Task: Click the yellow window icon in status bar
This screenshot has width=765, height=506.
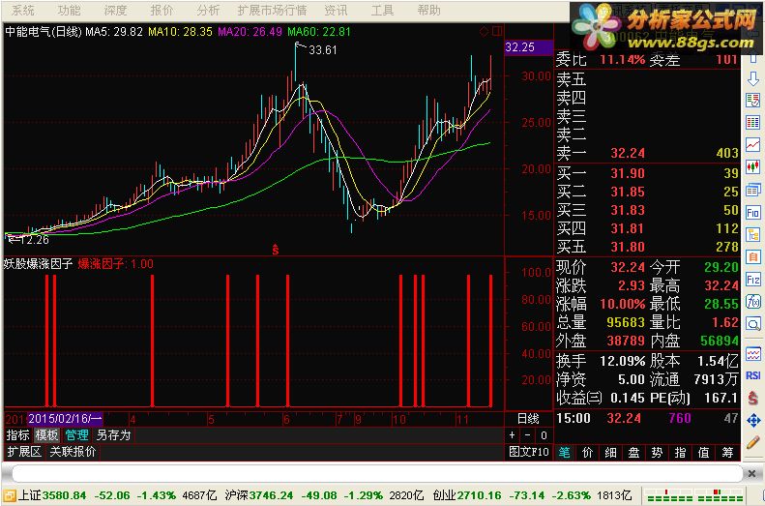Action: [9, 495]
